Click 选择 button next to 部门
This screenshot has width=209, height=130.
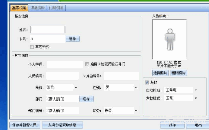coord(87,99)
